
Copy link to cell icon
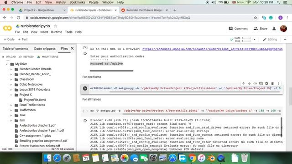point(255,83)
